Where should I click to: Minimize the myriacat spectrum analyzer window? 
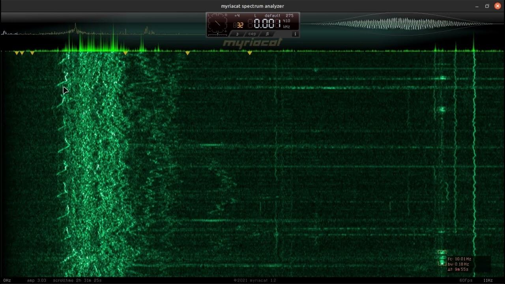pos(477,6)
